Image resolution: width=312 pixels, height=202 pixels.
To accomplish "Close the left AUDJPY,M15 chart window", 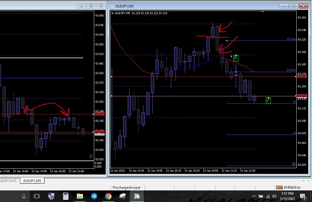I will click(x=101, y=6).
